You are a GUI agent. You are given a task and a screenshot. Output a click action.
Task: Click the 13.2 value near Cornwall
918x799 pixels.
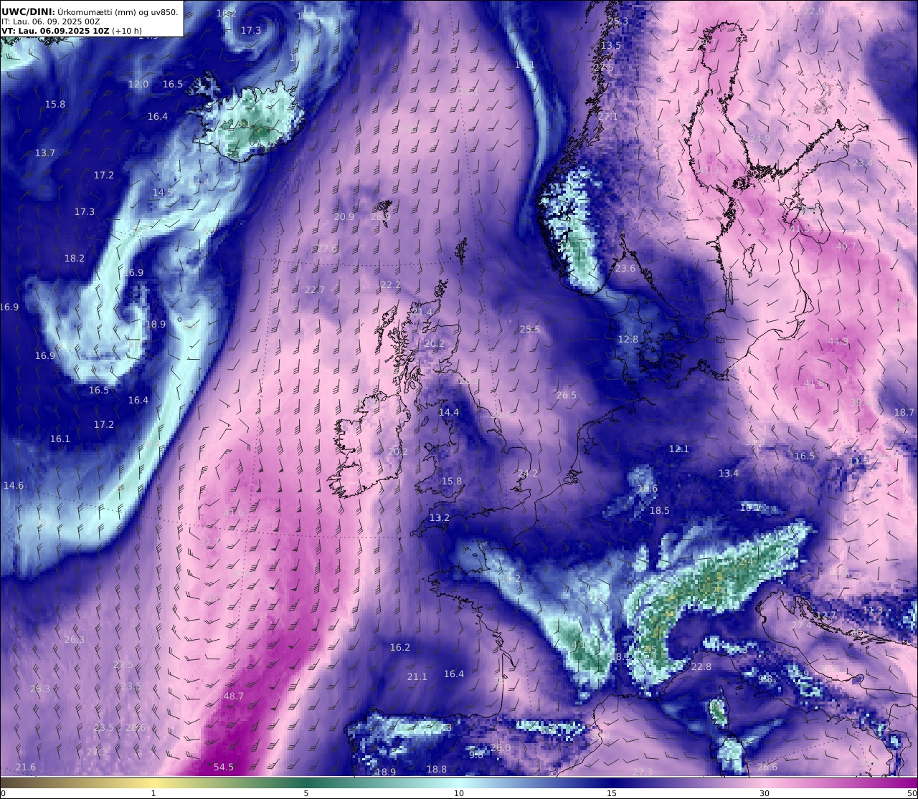pos(440,517)
